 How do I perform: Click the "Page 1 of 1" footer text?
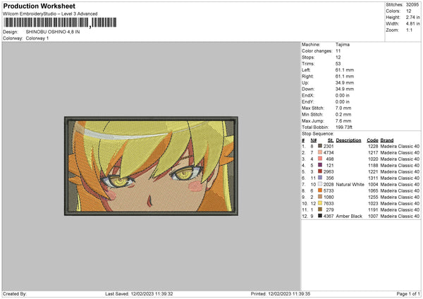[x=408, y=294]
